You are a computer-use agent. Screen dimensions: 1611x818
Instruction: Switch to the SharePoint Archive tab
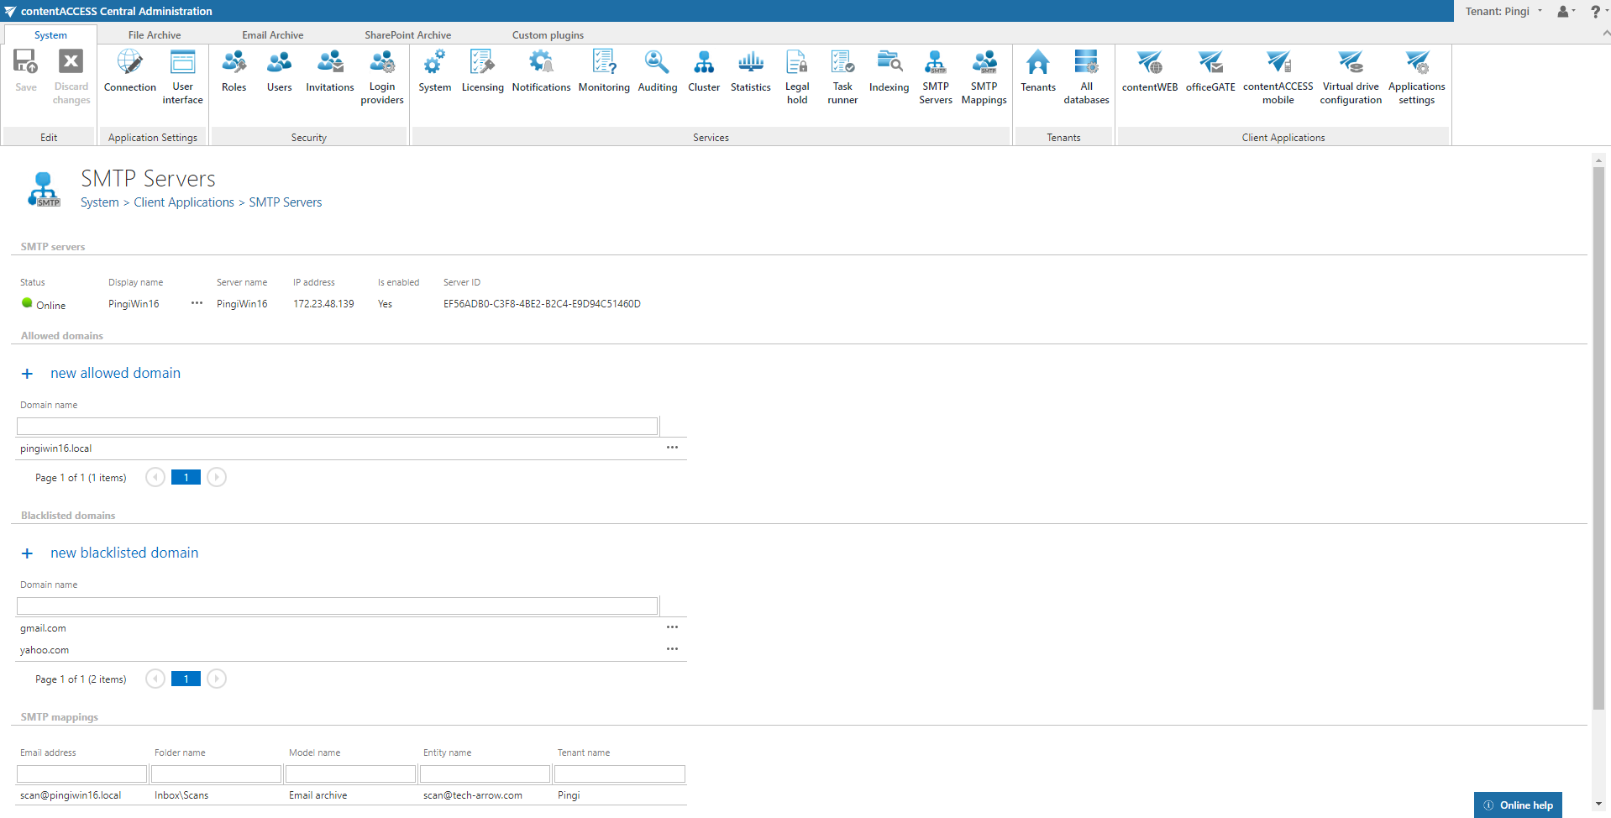pyautogui.click(x=407, y=34)
